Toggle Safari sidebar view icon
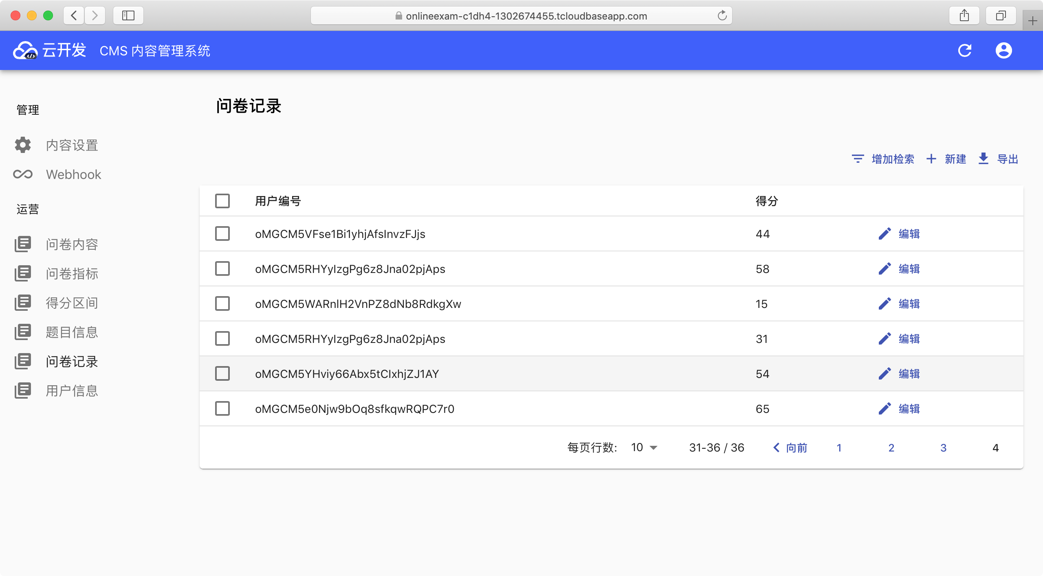This screenshot has width=1043, height=576. coord(128,16)
